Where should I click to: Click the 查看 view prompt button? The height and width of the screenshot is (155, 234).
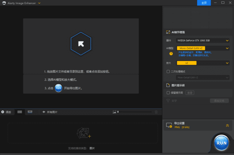tap(190, 93)
